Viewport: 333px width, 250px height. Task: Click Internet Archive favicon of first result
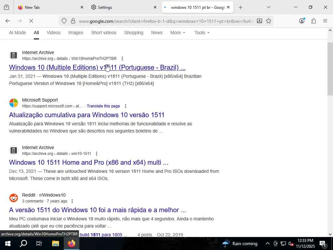pos(14,55)
